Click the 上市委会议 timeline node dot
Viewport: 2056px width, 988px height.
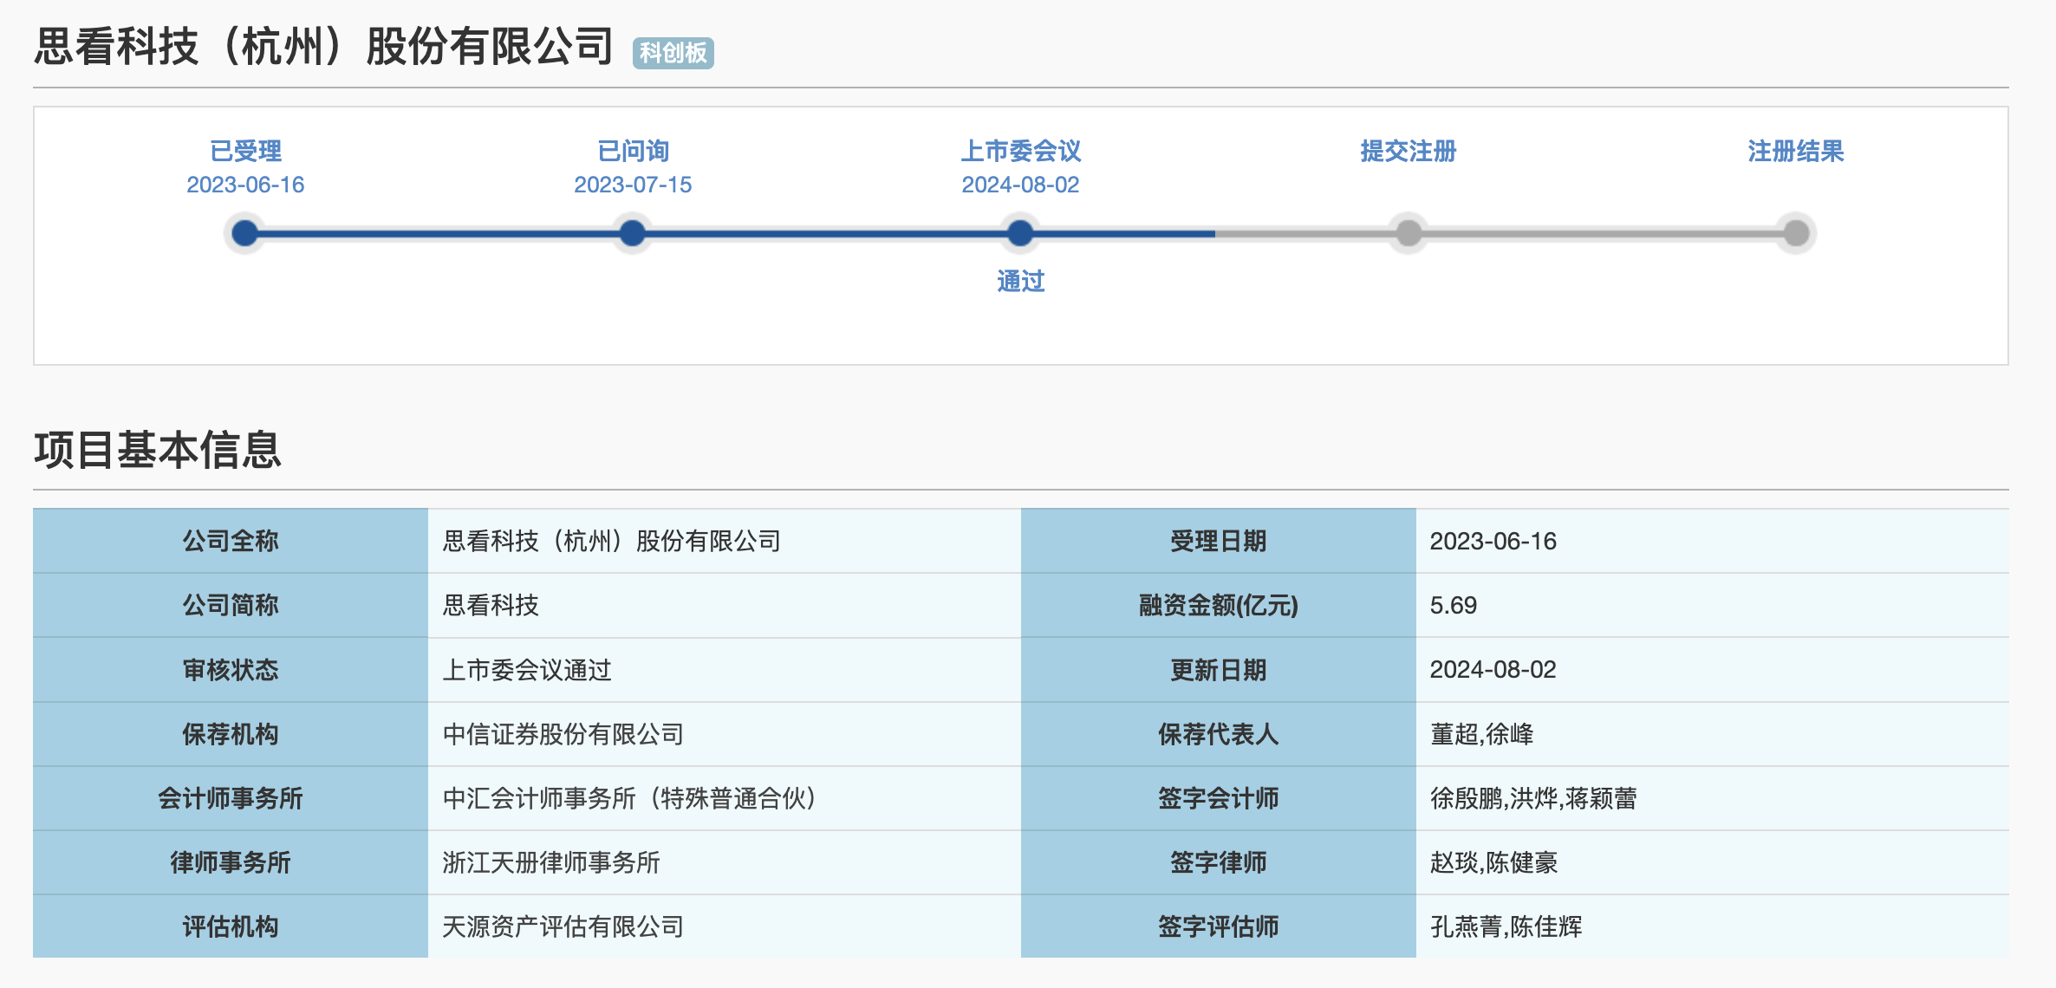pos(1020,233)
